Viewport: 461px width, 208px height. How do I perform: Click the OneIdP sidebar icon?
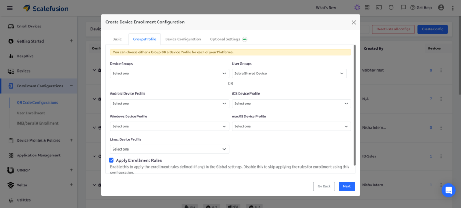tap(11, 170)
